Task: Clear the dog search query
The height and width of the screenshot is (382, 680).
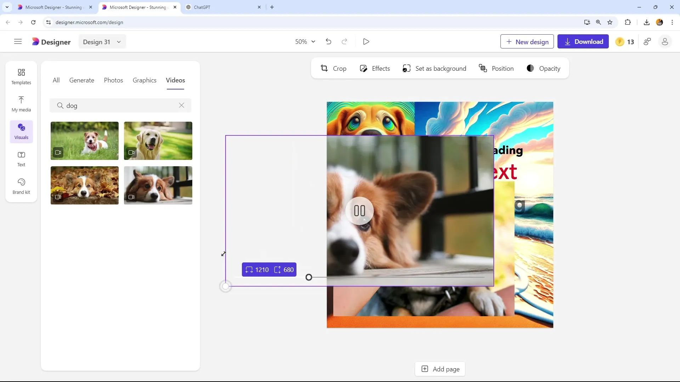Action: click(x=181, y=105)
